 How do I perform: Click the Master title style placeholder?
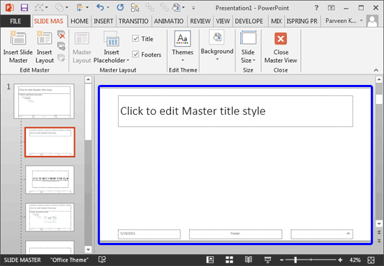[235, 111]
